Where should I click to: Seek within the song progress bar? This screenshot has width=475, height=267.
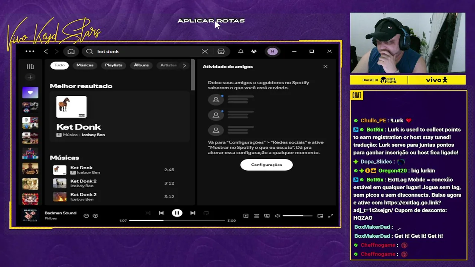[x=177, y=221]
